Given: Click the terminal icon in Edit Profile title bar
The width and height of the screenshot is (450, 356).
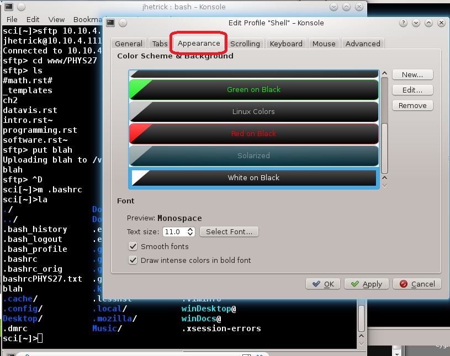Looking at the screenshot, I should (110, 23).
